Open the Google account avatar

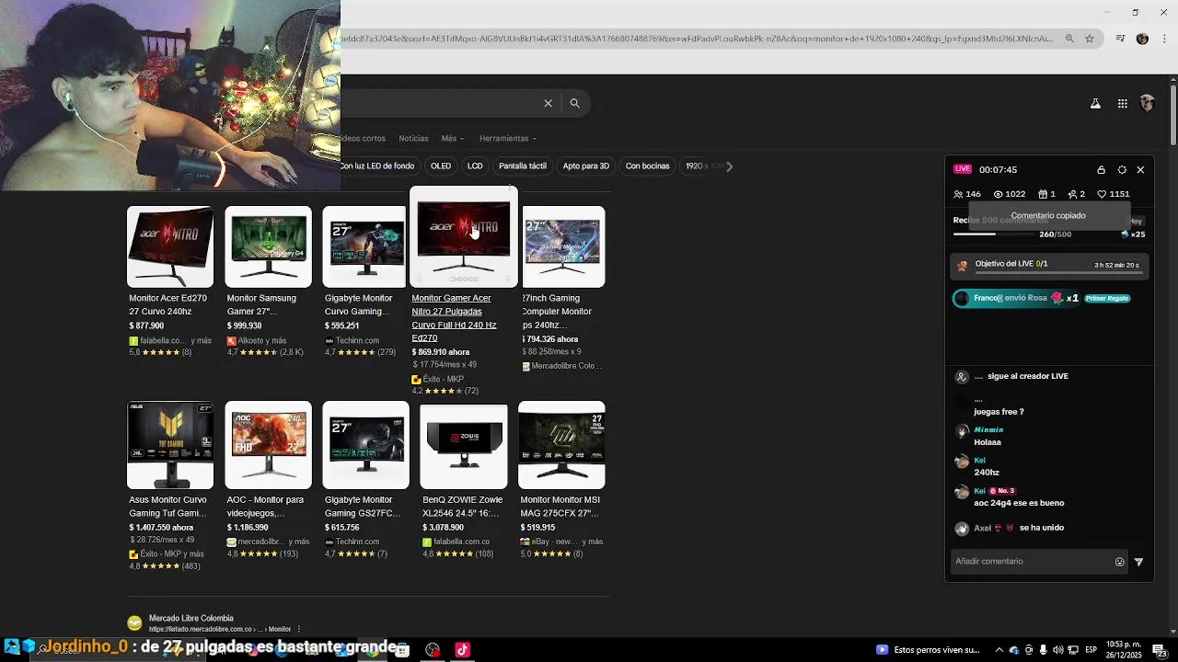tap(1147, 104)
